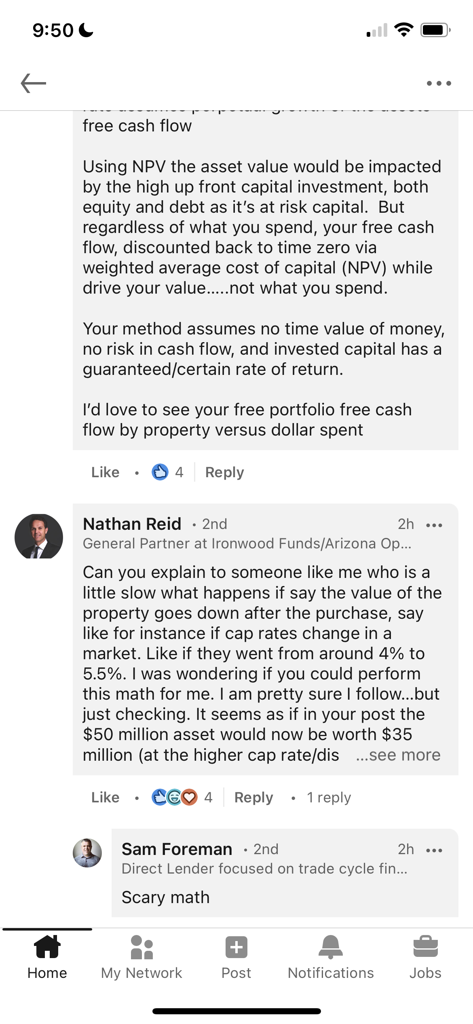Open Sam Foreman's profile picture
Viewport: 473px width, 1024px height.
pyautogui.click(x=87, y=853)
